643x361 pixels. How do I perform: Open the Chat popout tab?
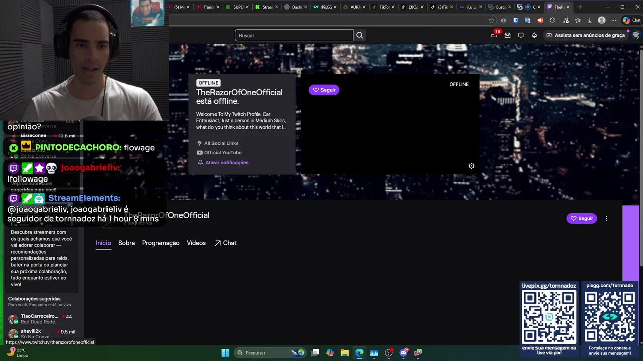[x=225, y=243]
